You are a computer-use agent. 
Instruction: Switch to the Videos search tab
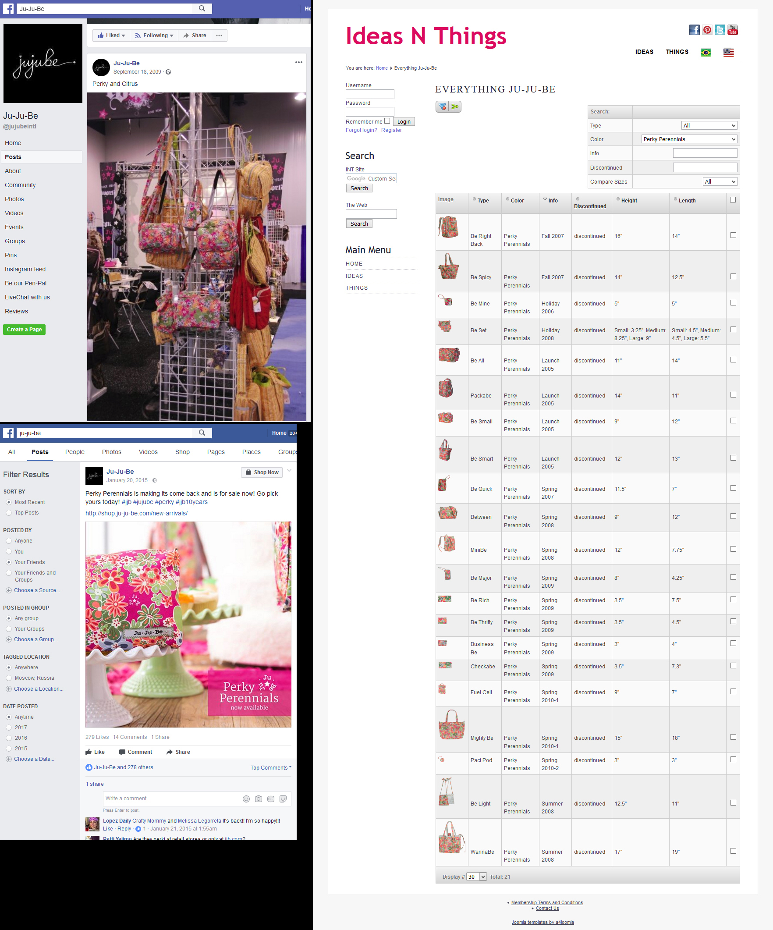coord(148,452)
